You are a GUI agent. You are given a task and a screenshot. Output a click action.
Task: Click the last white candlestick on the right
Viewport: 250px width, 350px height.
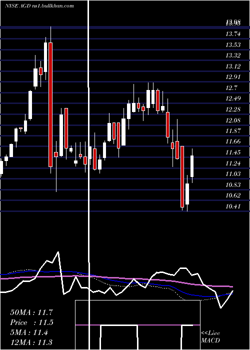192,166
